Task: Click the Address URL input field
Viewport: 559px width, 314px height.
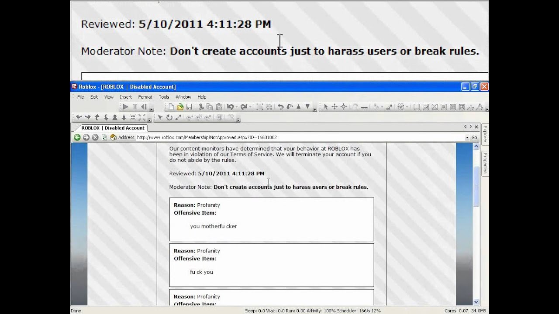Action: pos(300,137)
